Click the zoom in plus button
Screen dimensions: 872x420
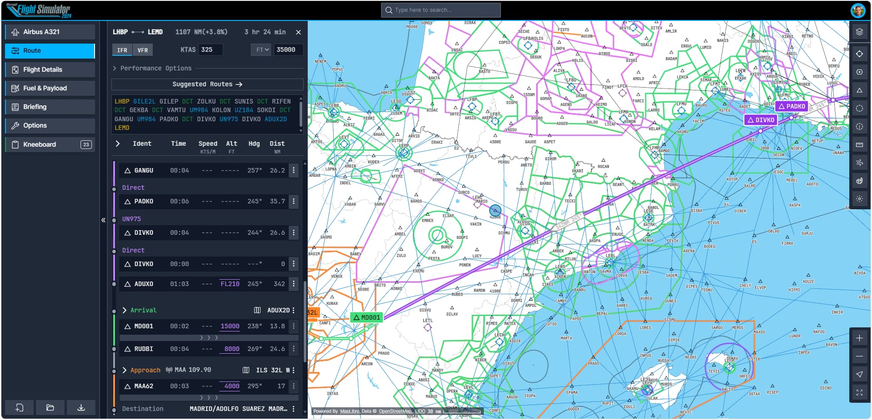click(859, 338)
